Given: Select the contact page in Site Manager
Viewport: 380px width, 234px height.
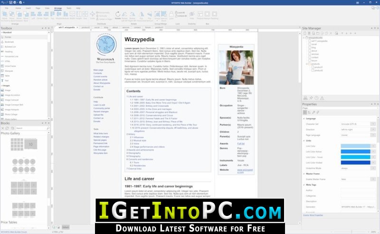Looking at the screenshot, I should 315,57.
